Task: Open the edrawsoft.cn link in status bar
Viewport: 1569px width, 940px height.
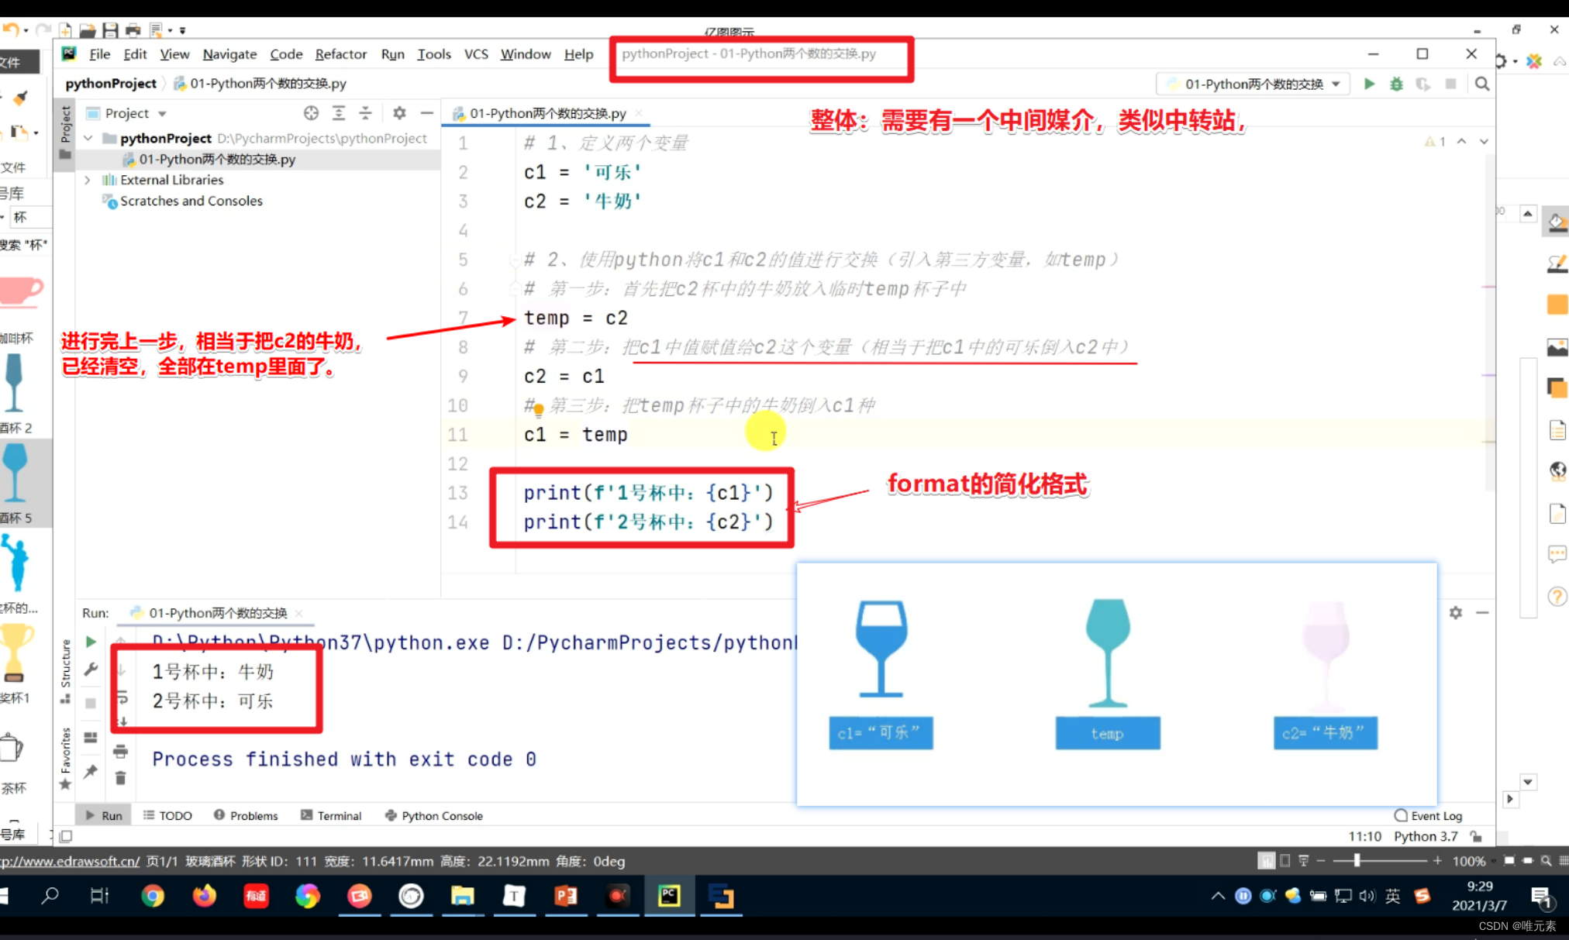Action: 70,861
